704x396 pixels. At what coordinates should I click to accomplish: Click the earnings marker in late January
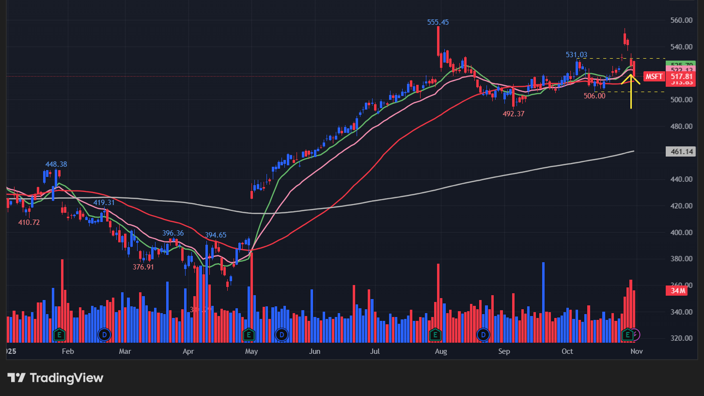pos(59,334)
